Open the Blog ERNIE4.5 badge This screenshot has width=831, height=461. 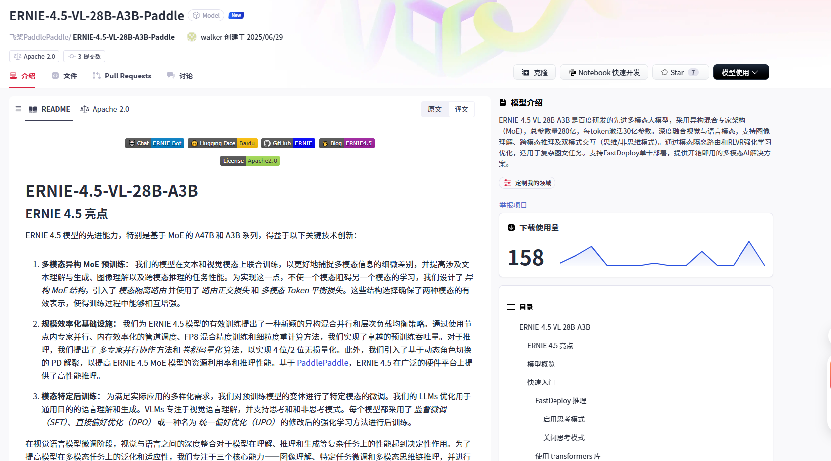point(347,143)
